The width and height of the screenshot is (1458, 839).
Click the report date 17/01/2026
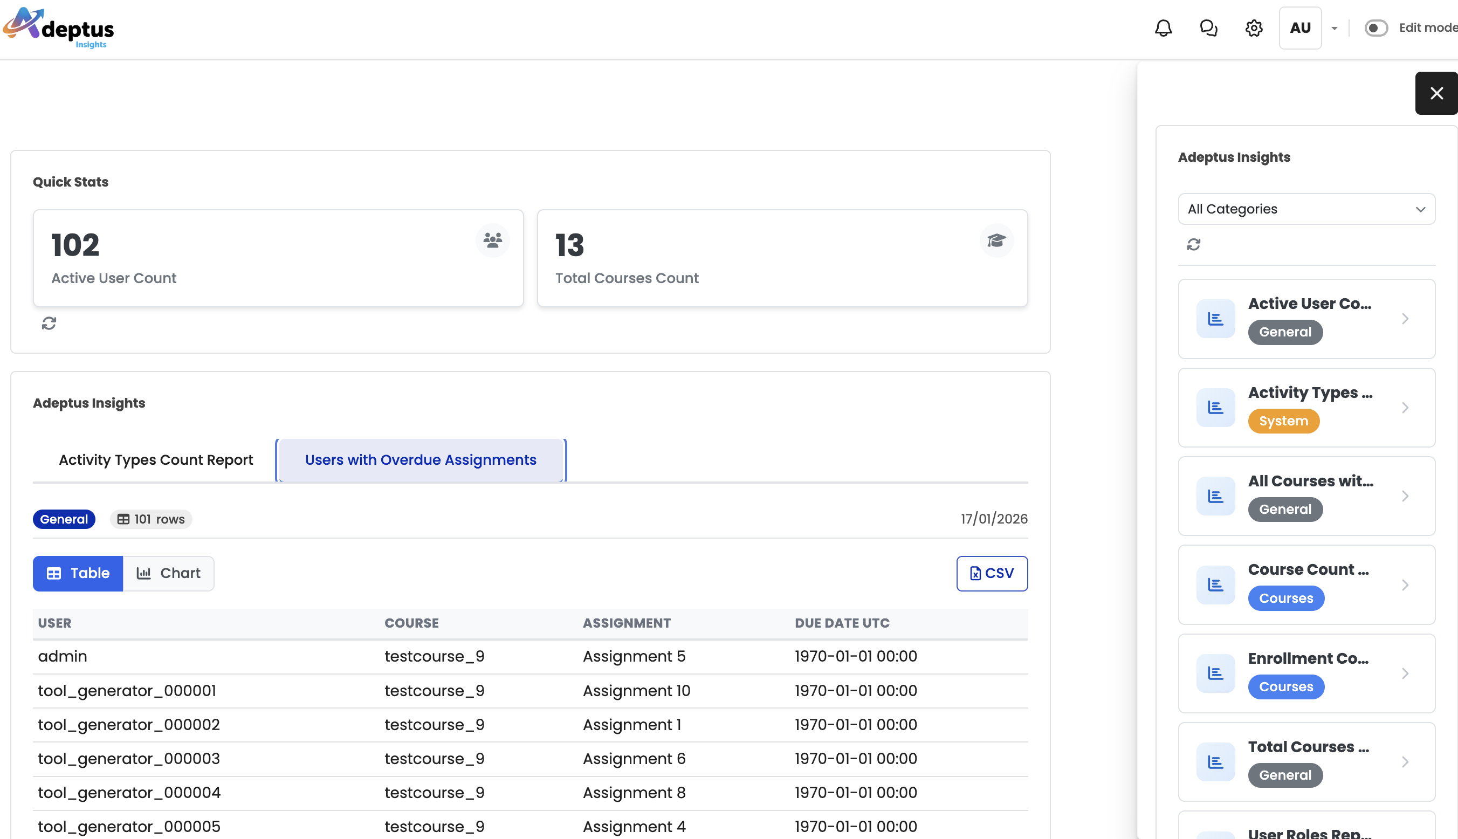994,519
